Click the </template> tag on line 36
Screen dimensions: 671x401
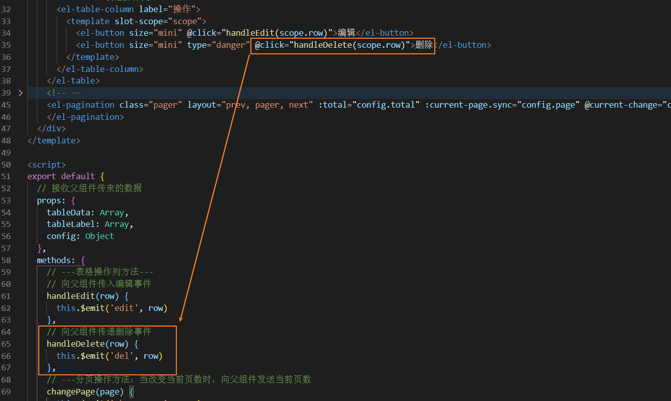[x=93, y=57]
